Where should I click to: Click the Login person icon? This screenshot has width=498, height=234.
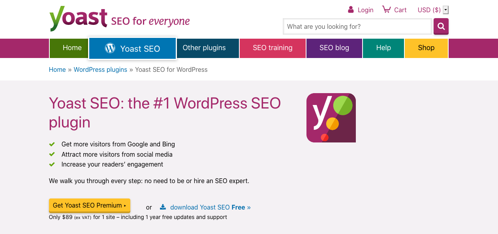(x=351, y=9)
